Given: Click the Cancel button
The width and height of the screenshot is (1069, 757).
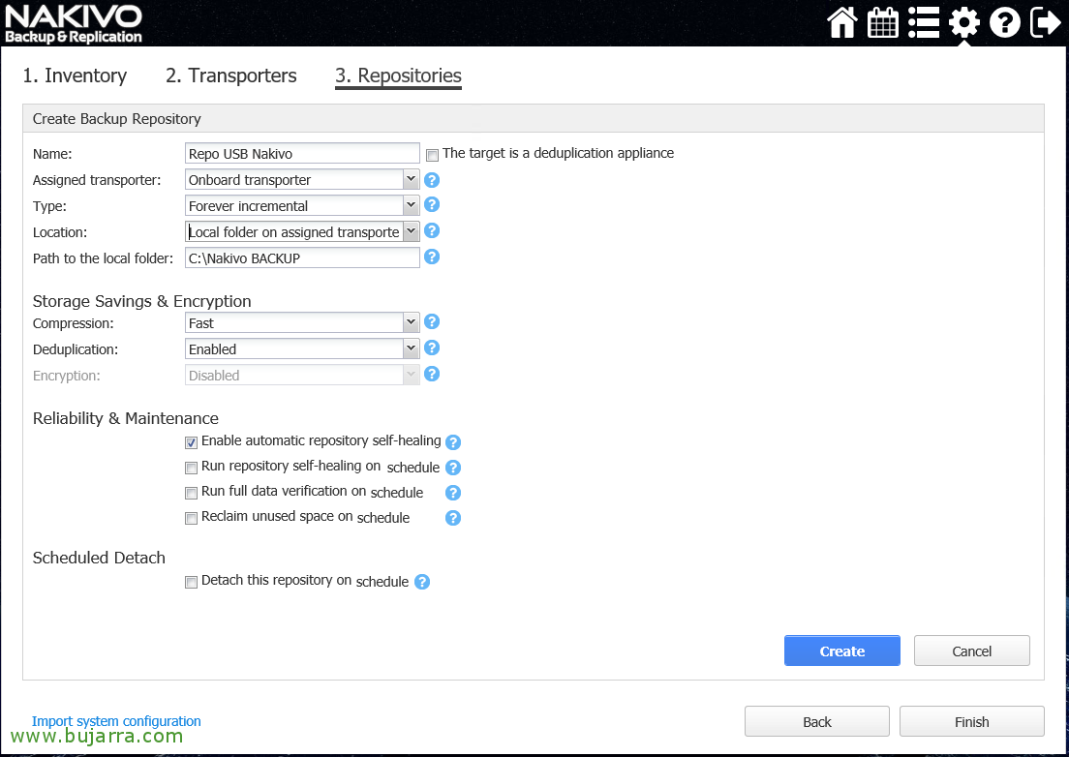Looking at the screenshot, I should tap(971, 651).
